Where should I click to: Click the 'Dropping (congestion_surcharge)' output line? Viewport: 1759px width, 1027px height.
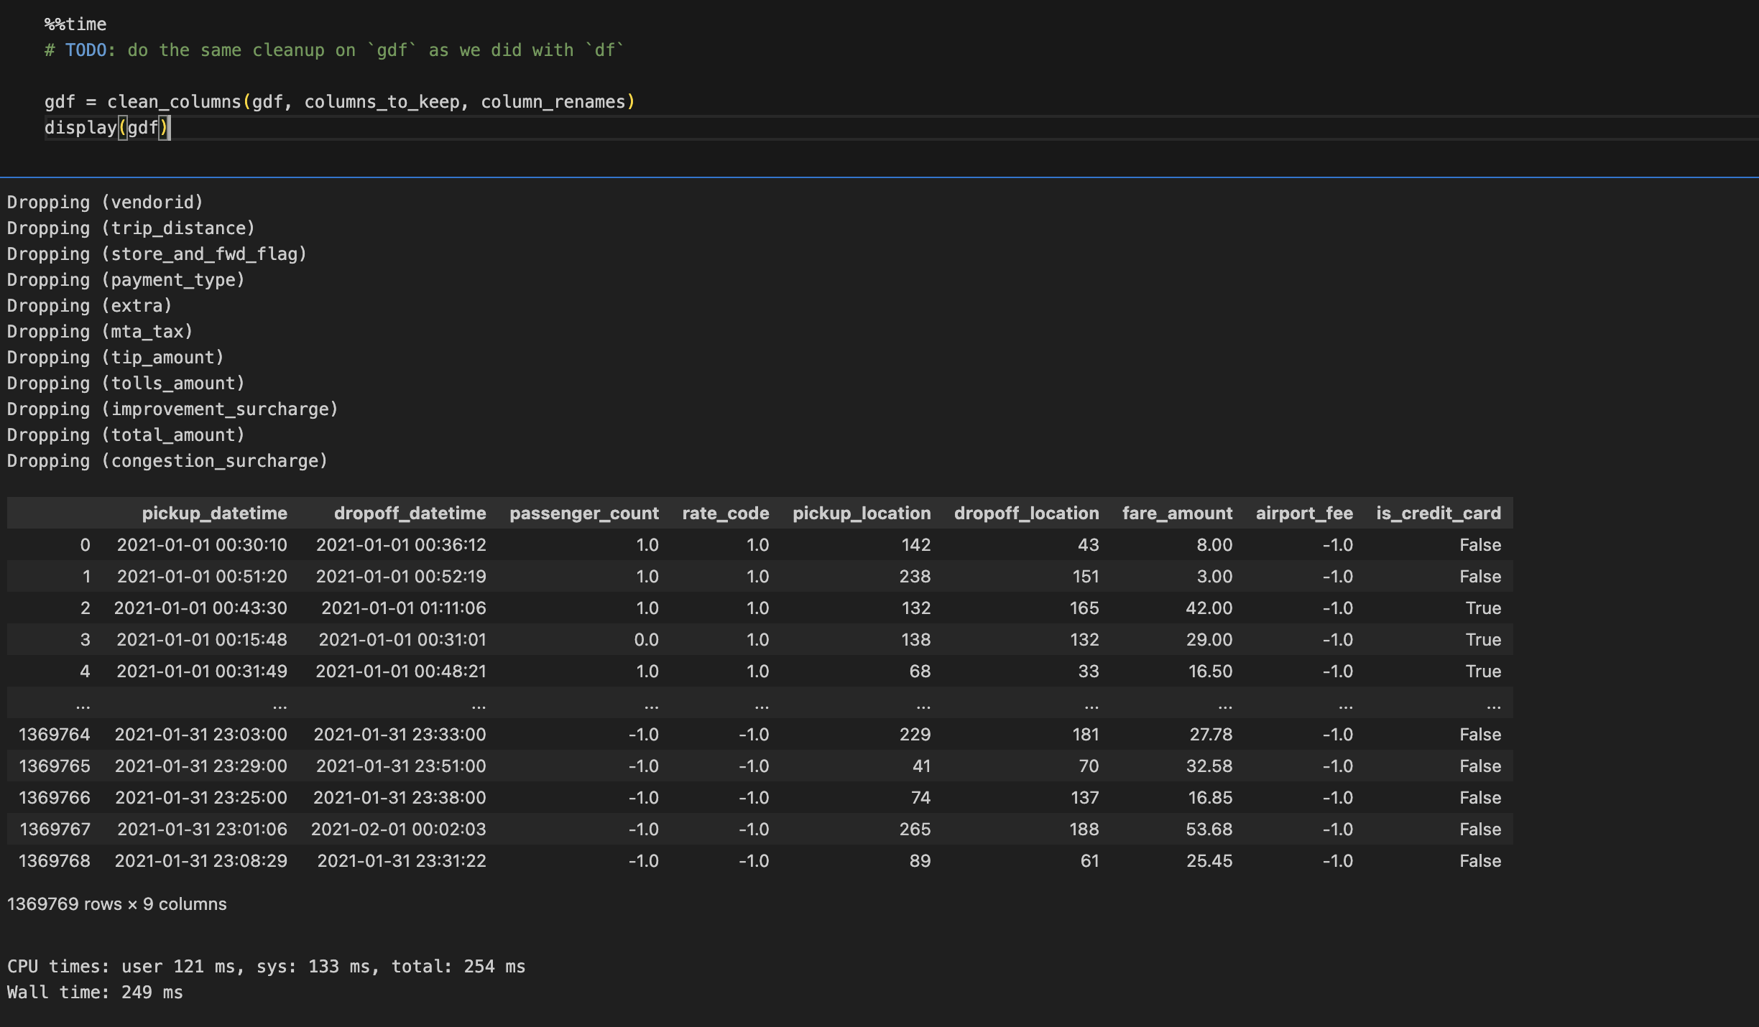click(167, 461)
